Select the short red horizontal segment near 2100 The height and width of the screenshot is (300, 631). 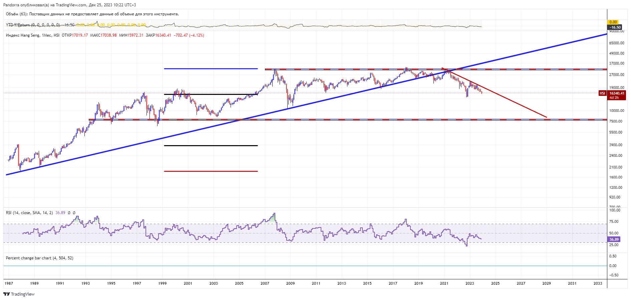point(211,171)
